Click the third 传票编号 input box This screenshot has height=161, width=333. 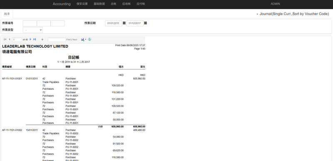tap(57, 23)
